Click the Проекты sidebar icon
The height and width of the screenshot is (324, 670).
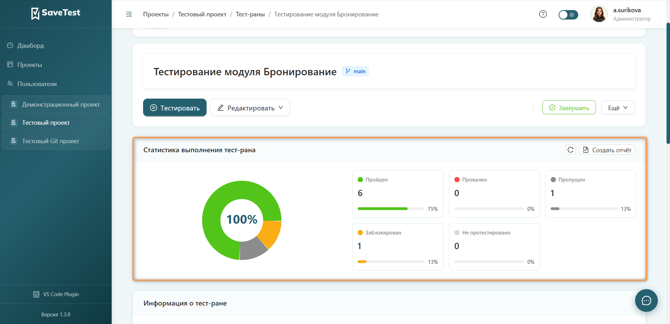pos(10,64)
